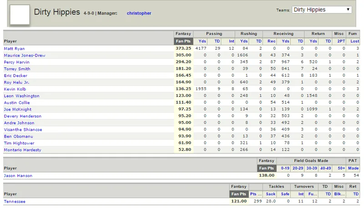Sort defense by Sack column
This screenshot has height=208, width=364.
click(x=271, y=194)
